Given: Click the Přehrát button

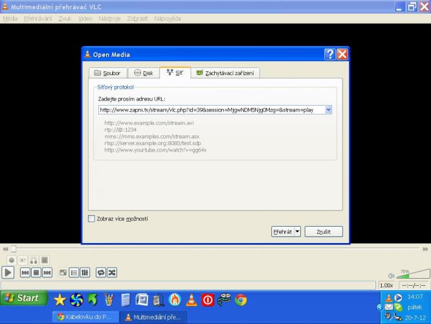Looking at the screenshot, I should (283, 231).
